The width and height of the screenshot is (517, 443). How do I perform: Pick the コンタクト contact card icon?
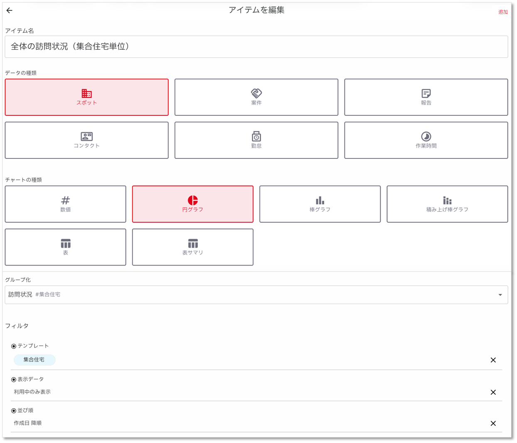pyautogui.click(x=86, y=136)
